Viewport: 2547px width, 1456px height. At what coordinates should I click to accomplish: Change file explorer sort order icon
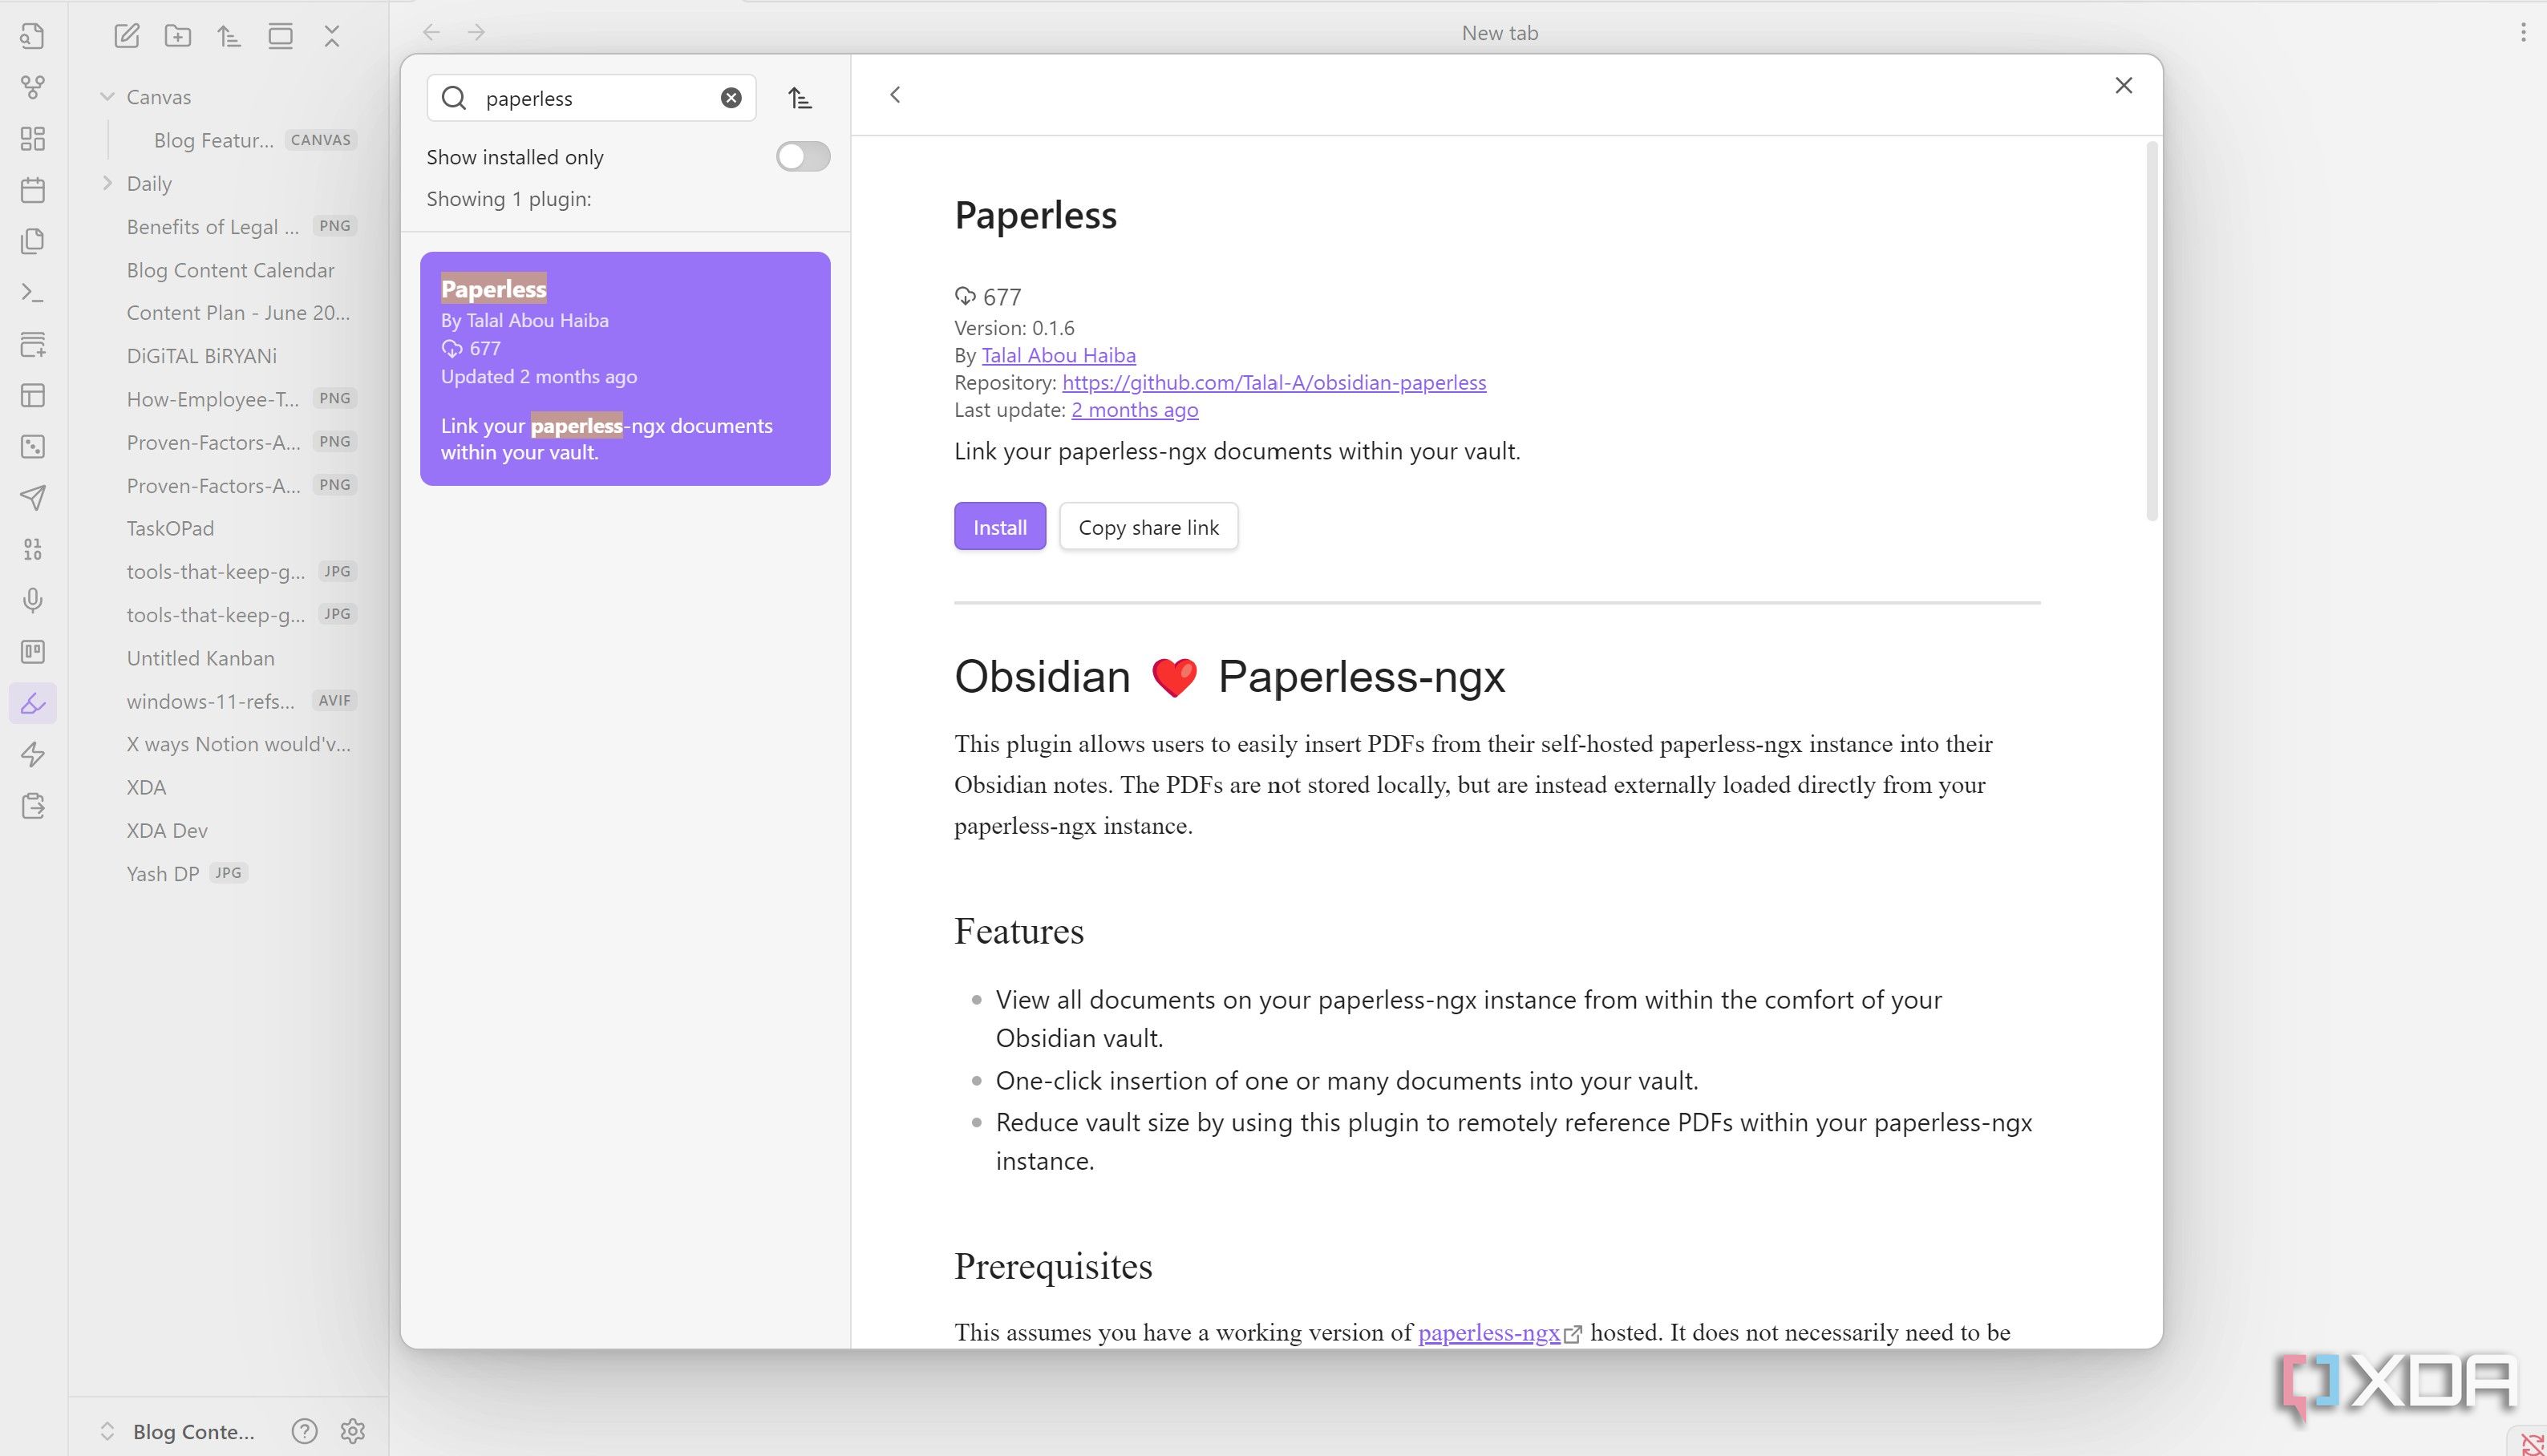(229, 36)
